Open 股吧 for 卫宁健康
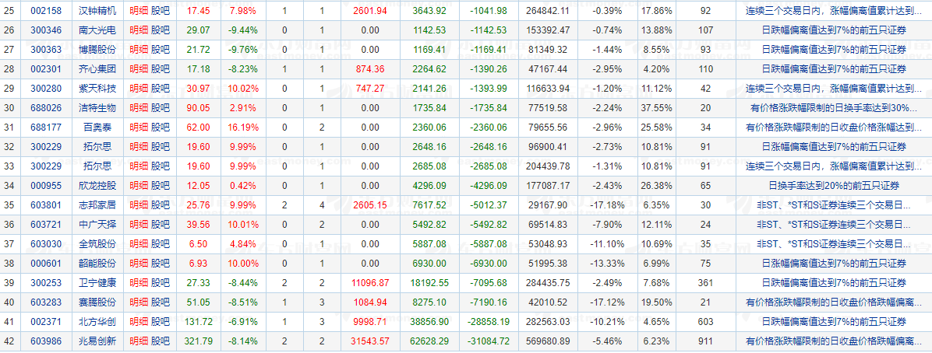Viewport: 932px width, 353px height. (161, 283)
